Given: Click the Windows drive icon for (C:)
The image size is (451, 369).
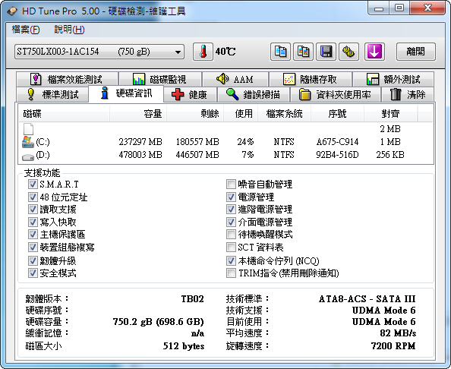Looking at the screenshot, I should point(28,142).
